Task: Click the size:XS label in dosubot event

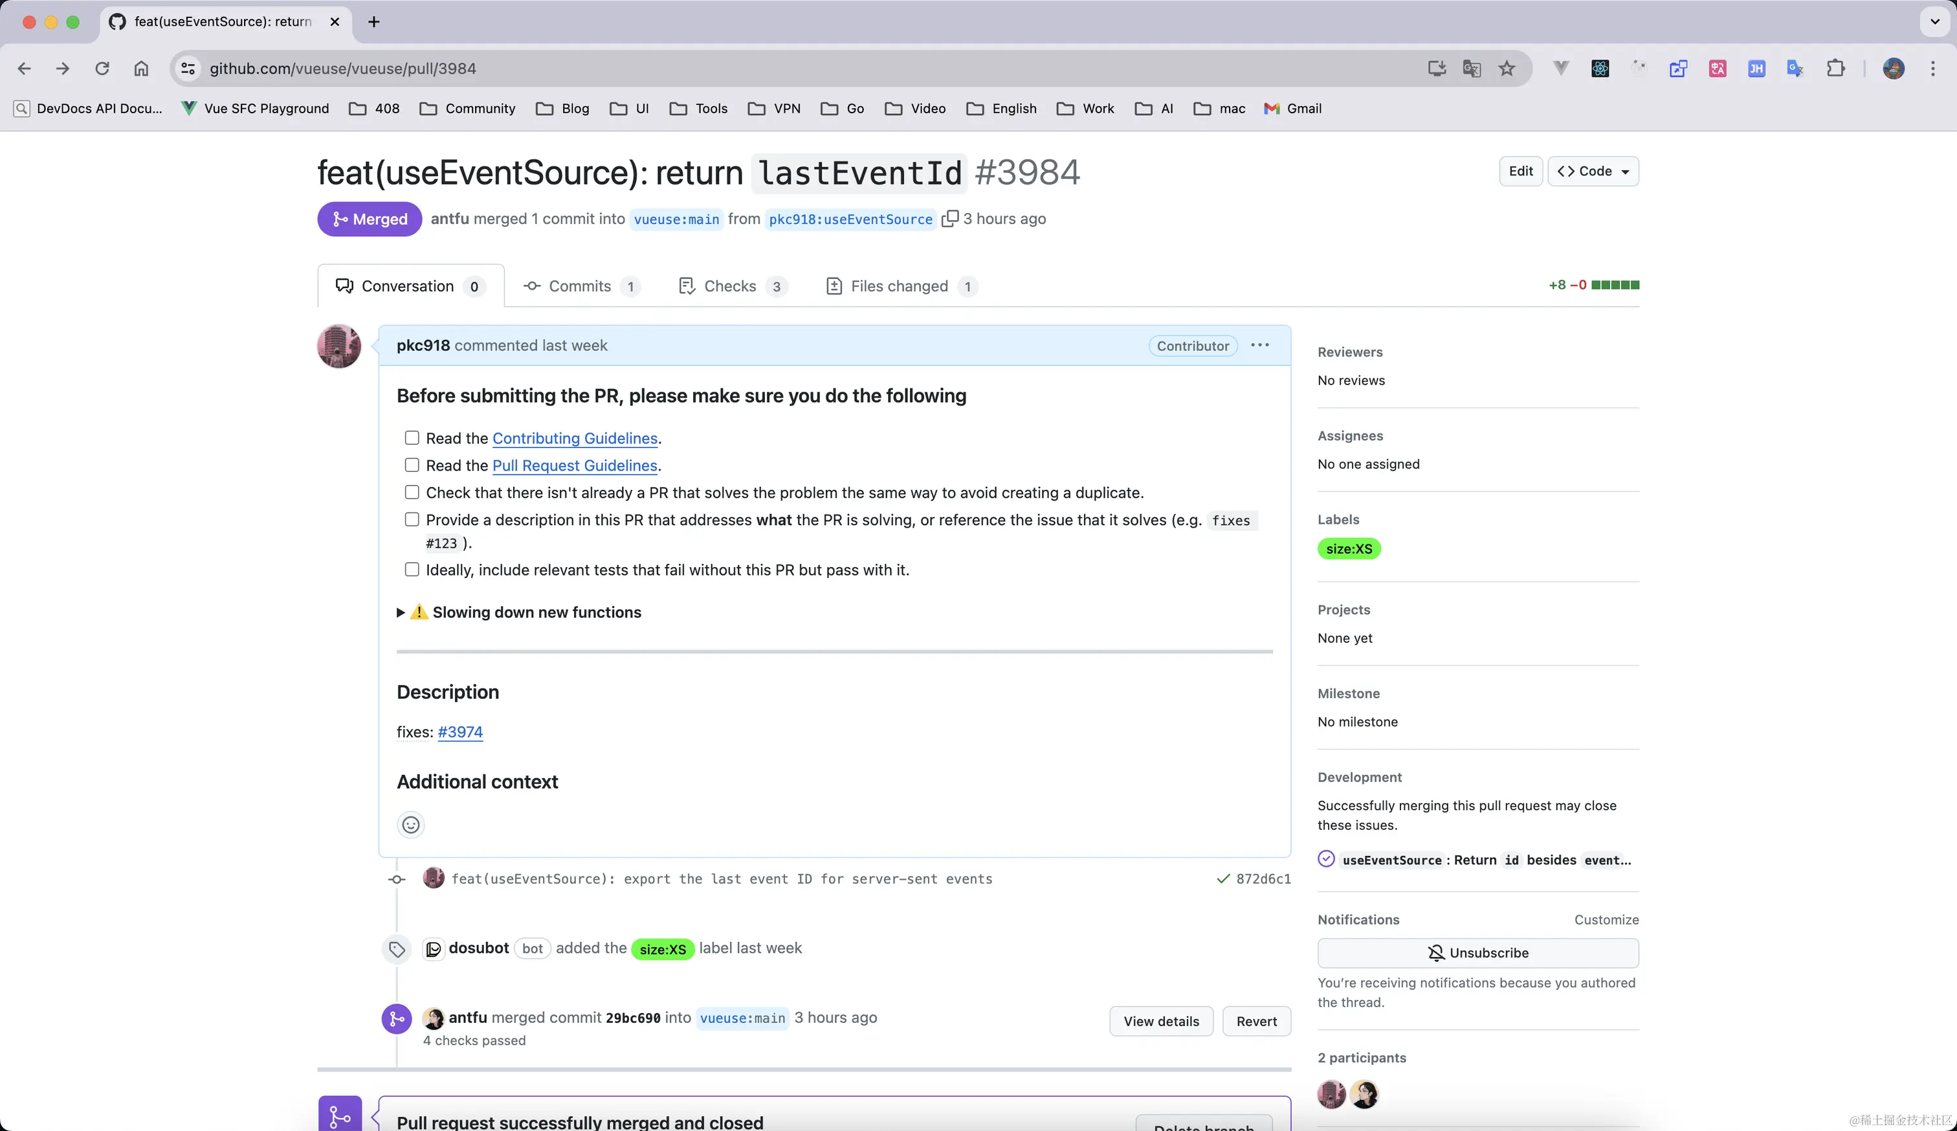Action: coord(662,948)
